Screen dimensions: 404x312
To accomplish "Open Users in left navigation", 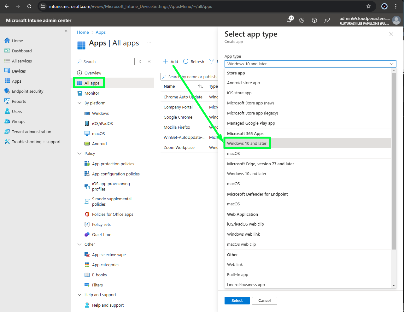I will tap(17, 111).
